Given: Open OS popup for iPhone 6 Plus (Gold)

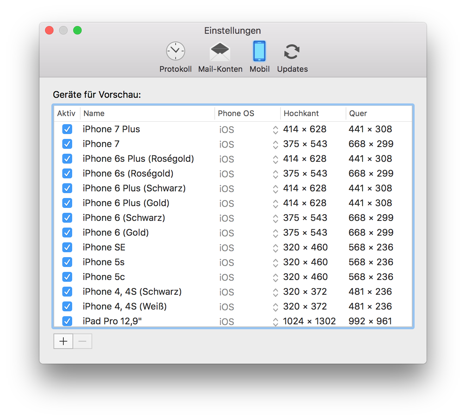Looking at the screenshot, I should click(248, 203).
